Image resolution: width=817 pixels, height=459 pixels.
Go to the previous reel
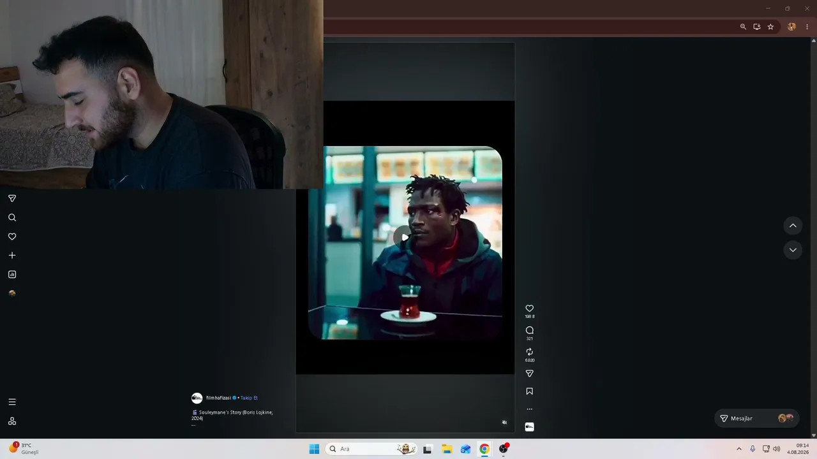click(x=793, y=226)
